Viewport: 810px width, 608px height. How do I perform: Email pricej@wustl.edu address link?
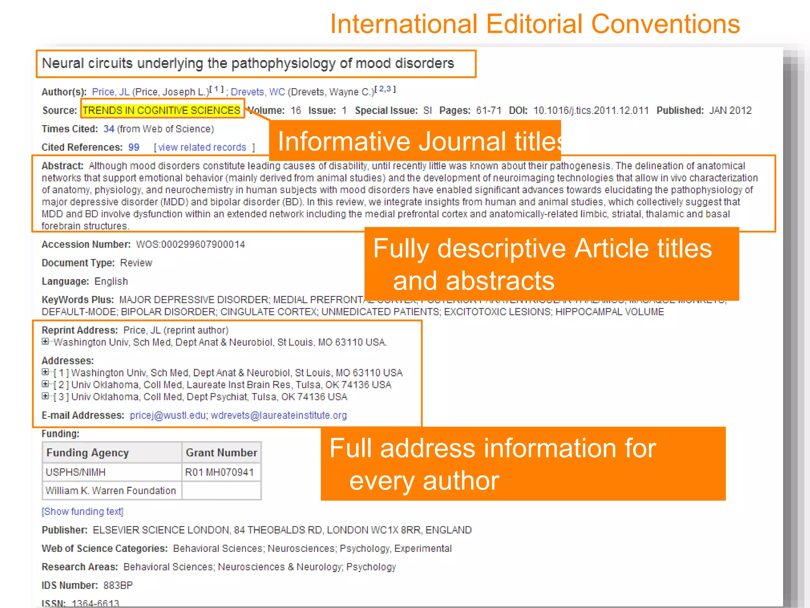[168, 415]
